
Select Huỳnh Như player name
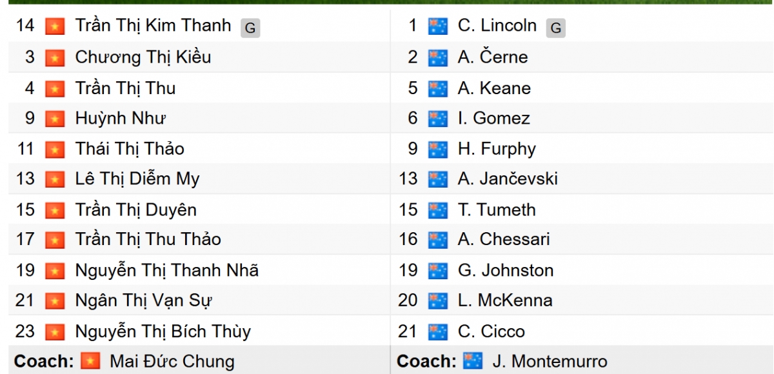point(121,119)
